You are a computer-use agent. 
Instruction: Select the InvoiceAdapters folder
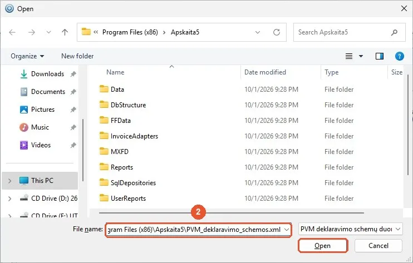[x=134, y=136]
